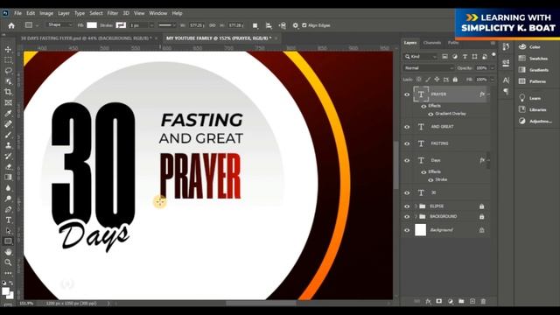Image resolution: width=560 pixels, height=315 pixels.
Task: Create new fill or adjustment layer
Action: pos(451,301)
